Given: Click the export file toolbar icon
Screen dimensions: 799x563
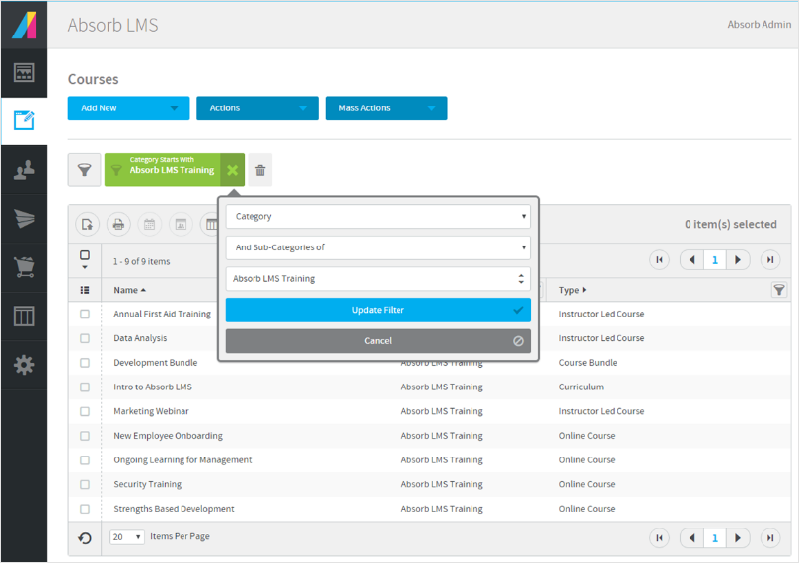Looking at the screenshot, I should [x=87, y=224].
